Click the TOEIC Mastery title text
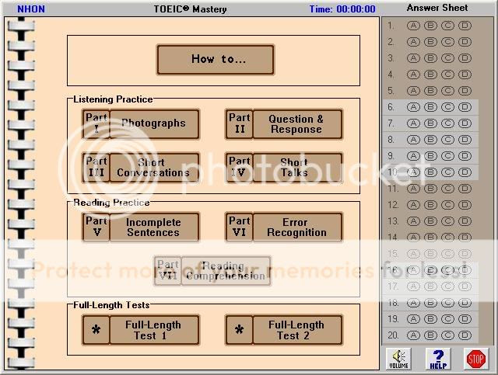 [x=190, y=9]
